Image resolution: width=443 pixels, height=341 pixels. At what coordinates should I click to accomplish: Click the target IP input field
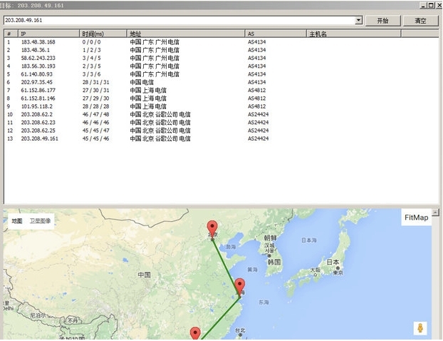click(178, 21)
